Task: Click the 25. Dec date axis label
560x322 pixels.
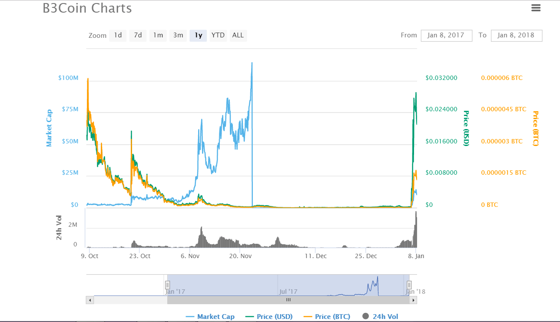Action: [x=366, y=256]
